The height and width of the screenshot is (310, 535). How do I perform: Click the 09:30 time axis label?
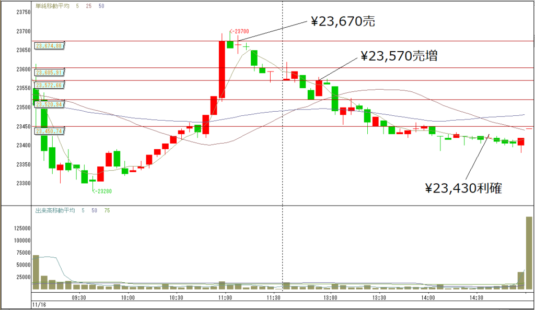pyautogui.click(x=79, y=298)
